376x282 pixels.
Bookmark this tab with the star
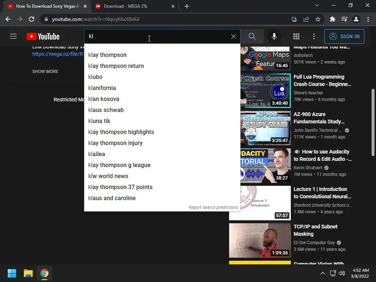point(318,19)
